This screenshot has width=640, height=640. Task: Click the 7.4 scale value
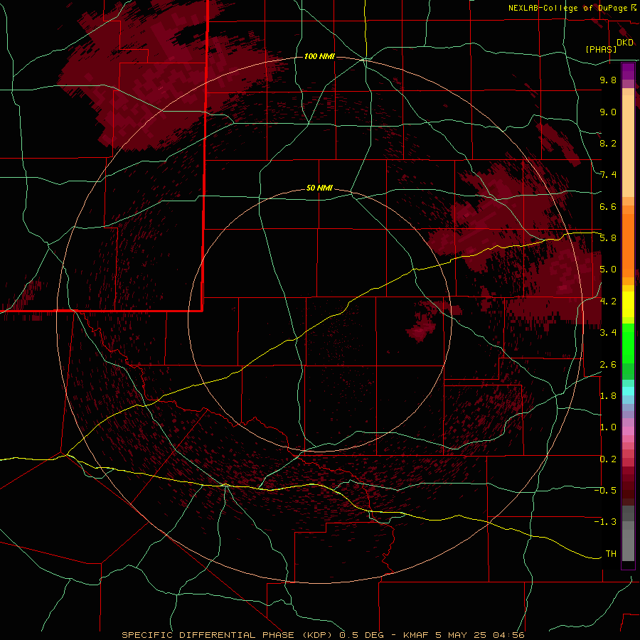click(608, 175)
